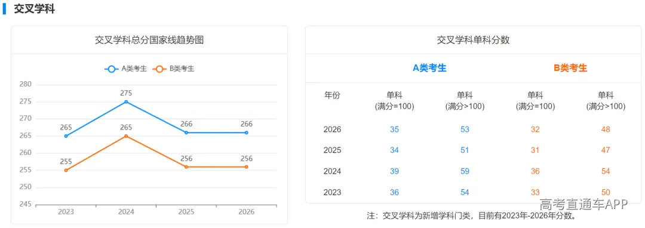Toggle the A类考生 series in chart legend
The width and height of the screenshot is (645, 228).
tap(125, 69)
